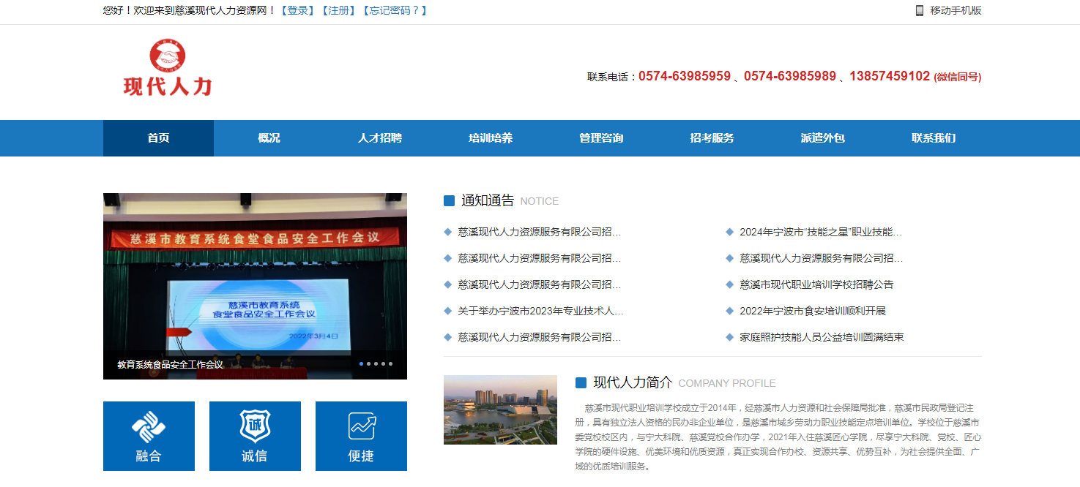Click the 登录 login link

click(x=298, y=10)
